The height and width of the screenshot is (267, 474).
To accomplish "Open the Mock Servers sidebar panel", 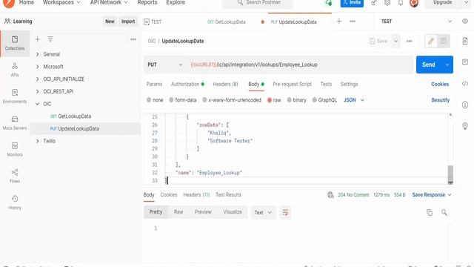I will (x=15, y=123).
